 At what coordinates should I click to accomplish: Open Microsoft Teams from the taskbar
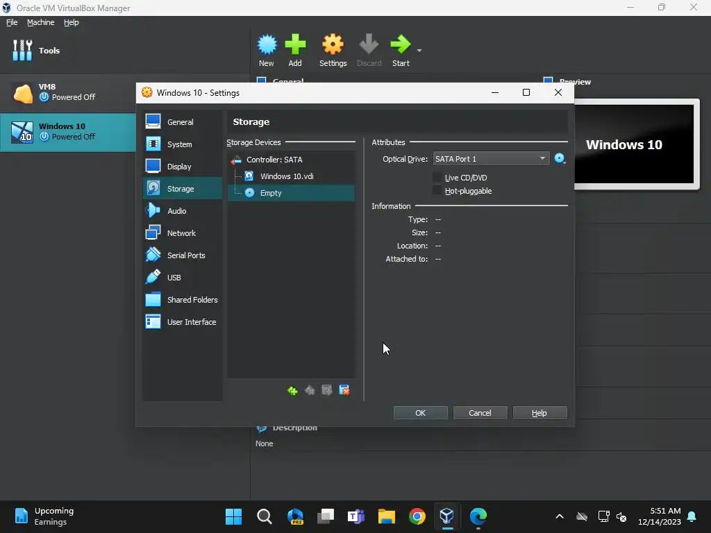coord(356,516)
